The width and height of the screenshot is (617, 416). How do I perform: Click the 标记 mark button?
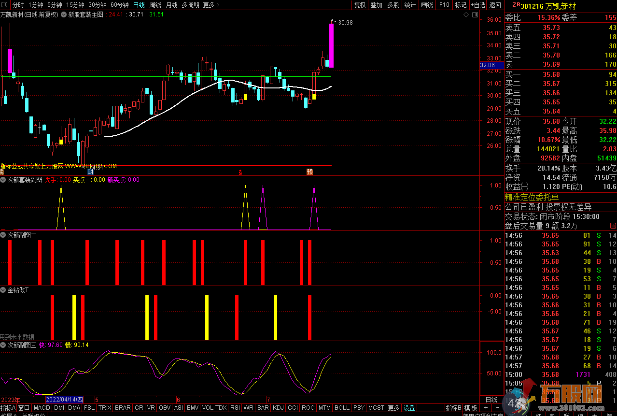click(461, 5)
